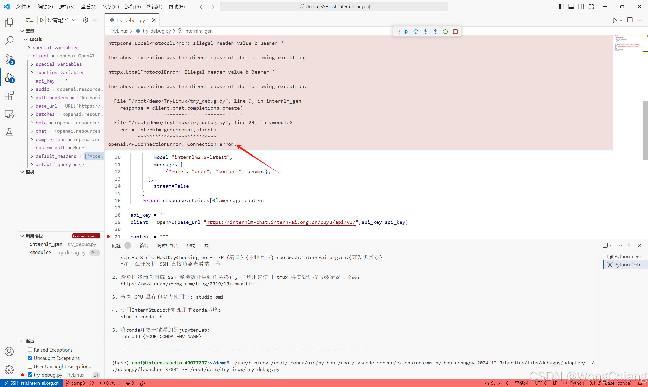The width and height of the screenshot is (648, 387).
Task: Stop the debugging session
Action: 455,32
